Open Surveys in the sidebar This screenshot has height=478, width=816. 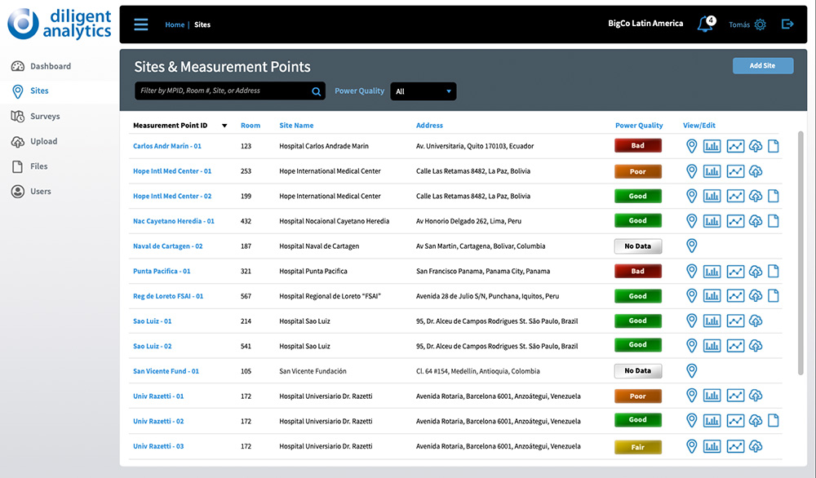click(45, 117)
